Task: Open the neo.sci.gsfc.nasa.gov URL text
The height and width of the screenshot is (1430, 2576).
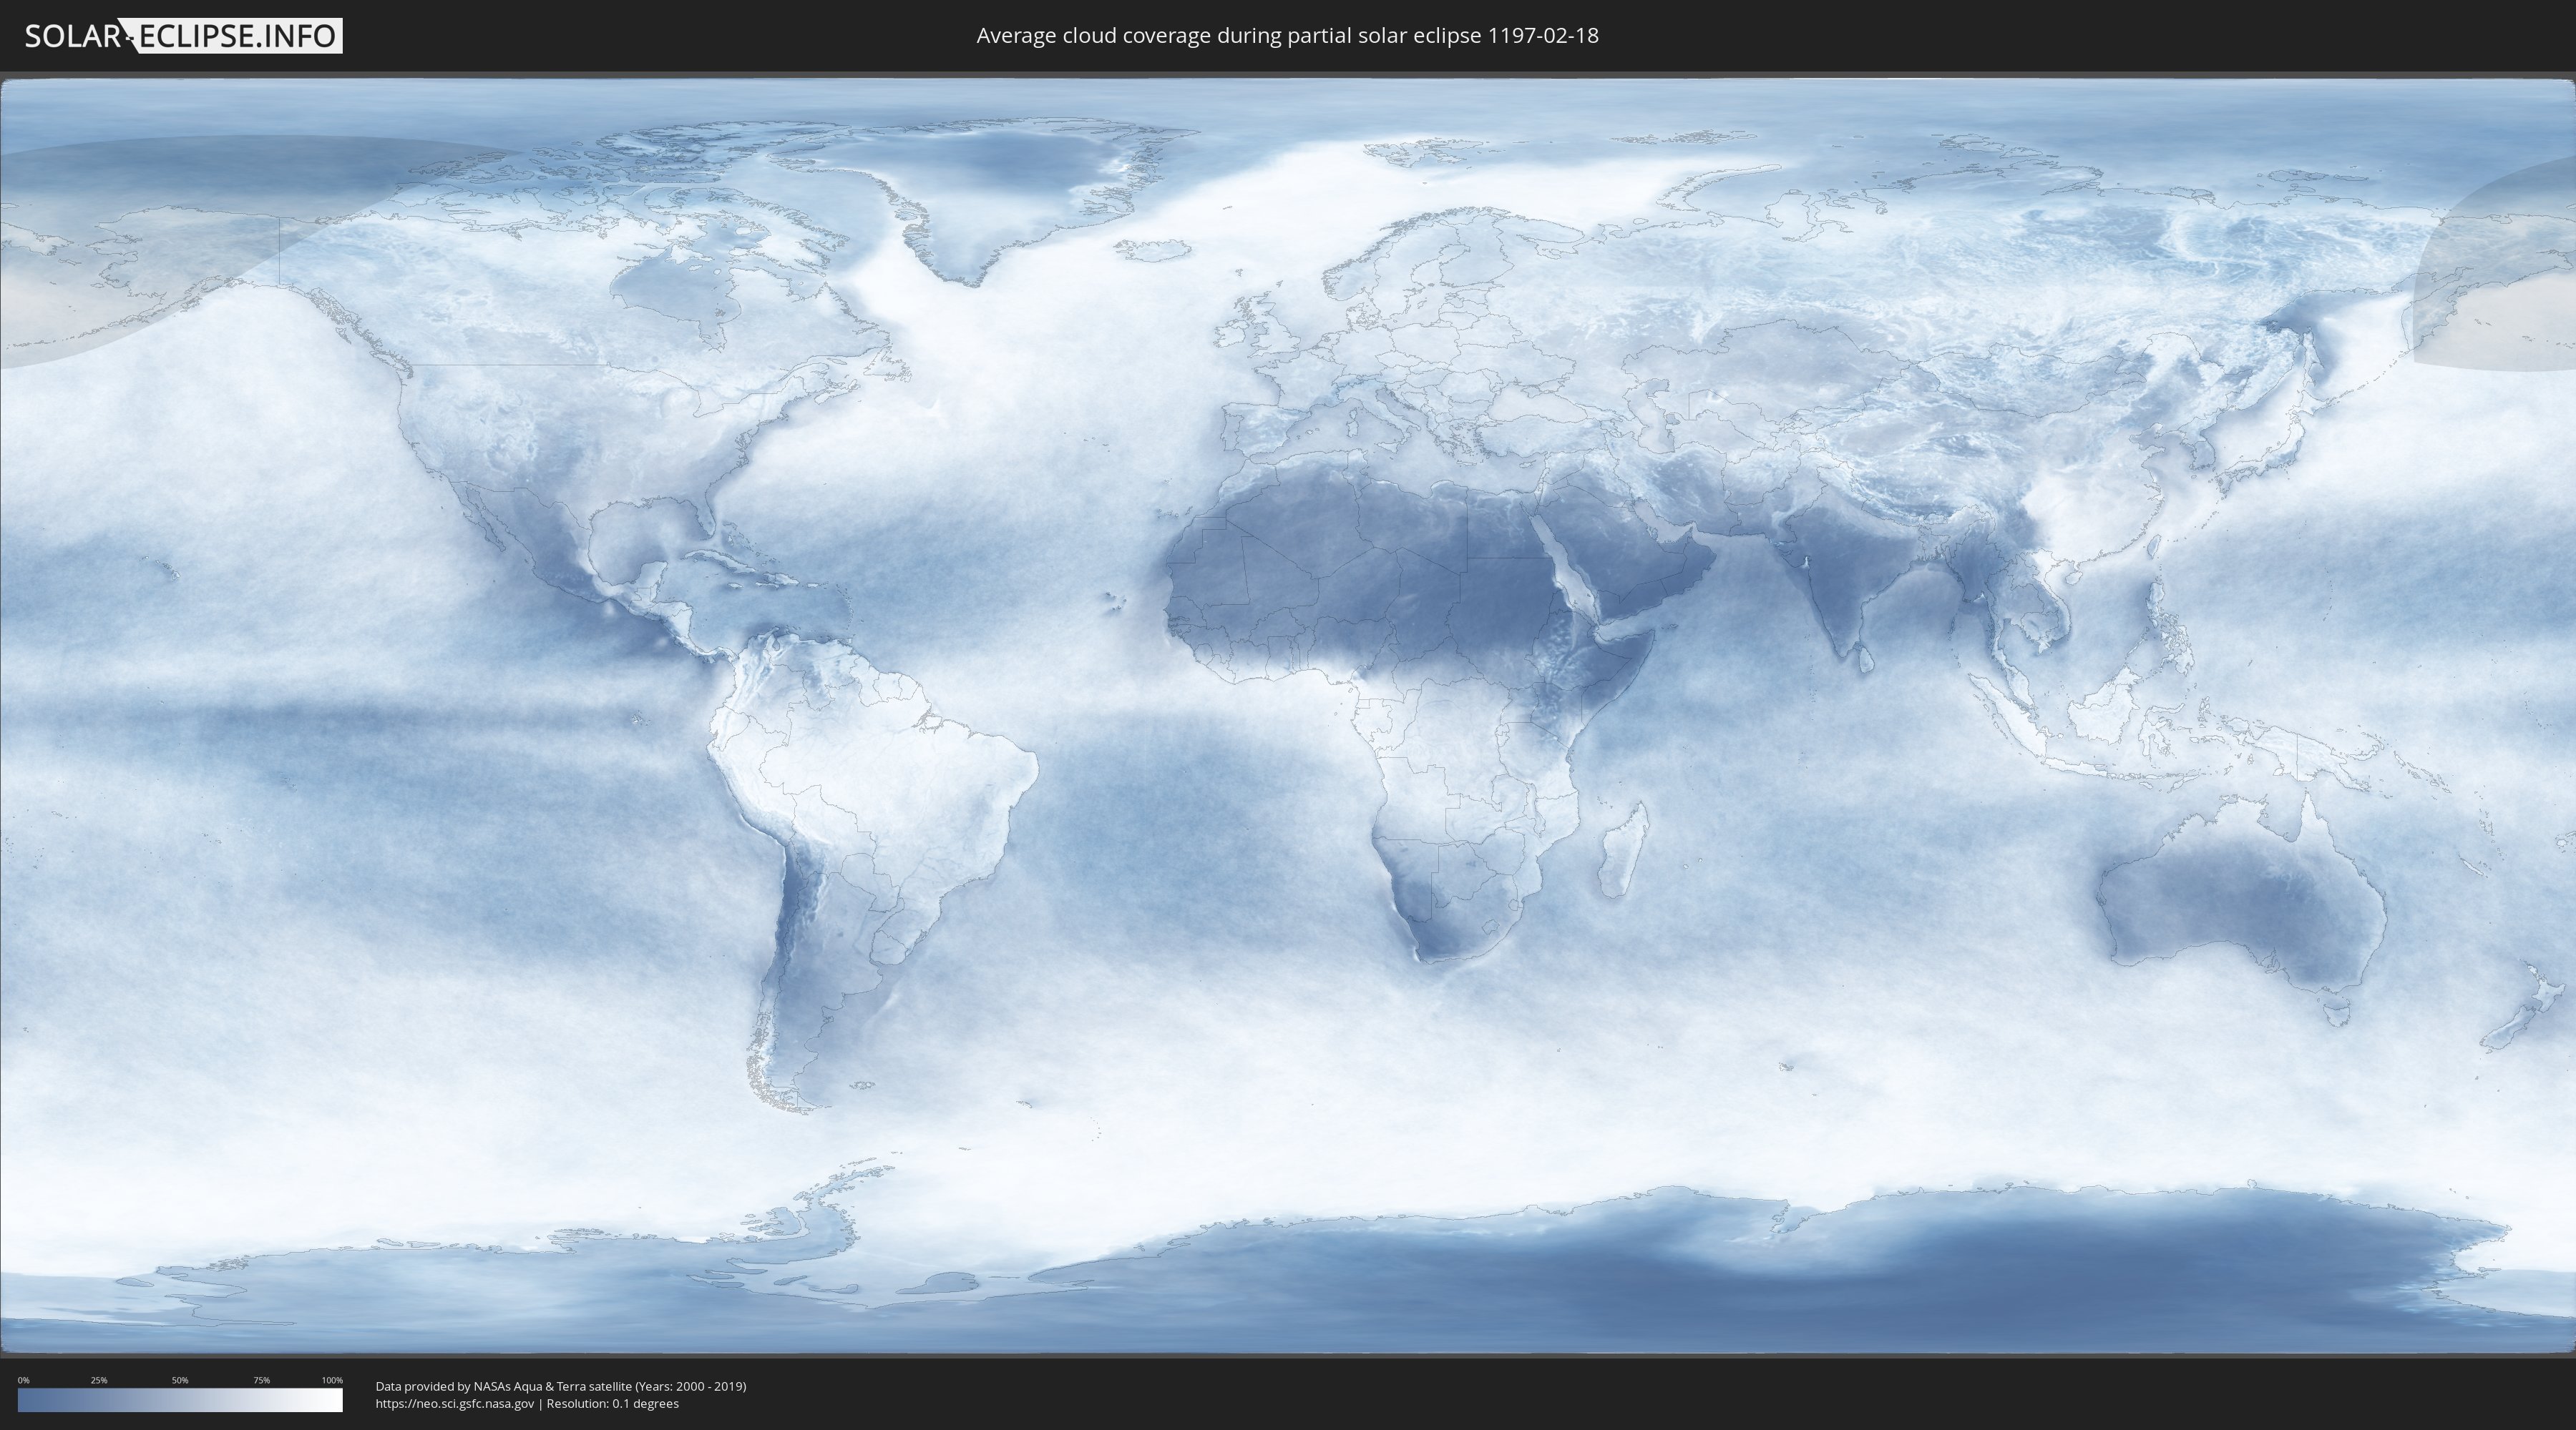Action: tap(455, 1403)
